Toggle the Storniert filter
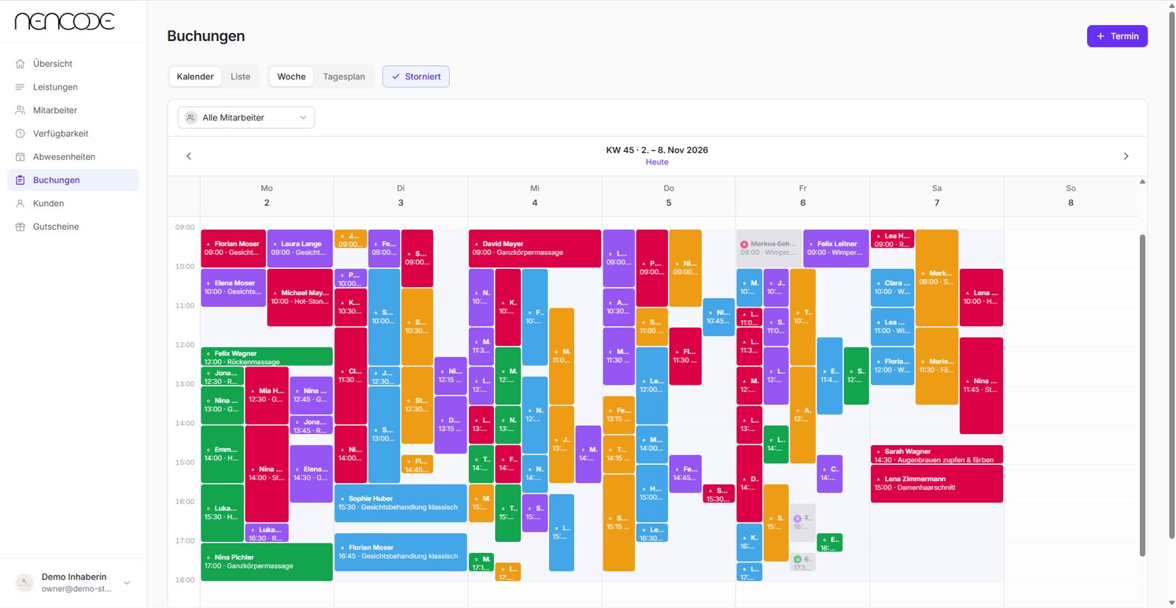The height and width of the screenshot is (608, 1176). [416, 76]
